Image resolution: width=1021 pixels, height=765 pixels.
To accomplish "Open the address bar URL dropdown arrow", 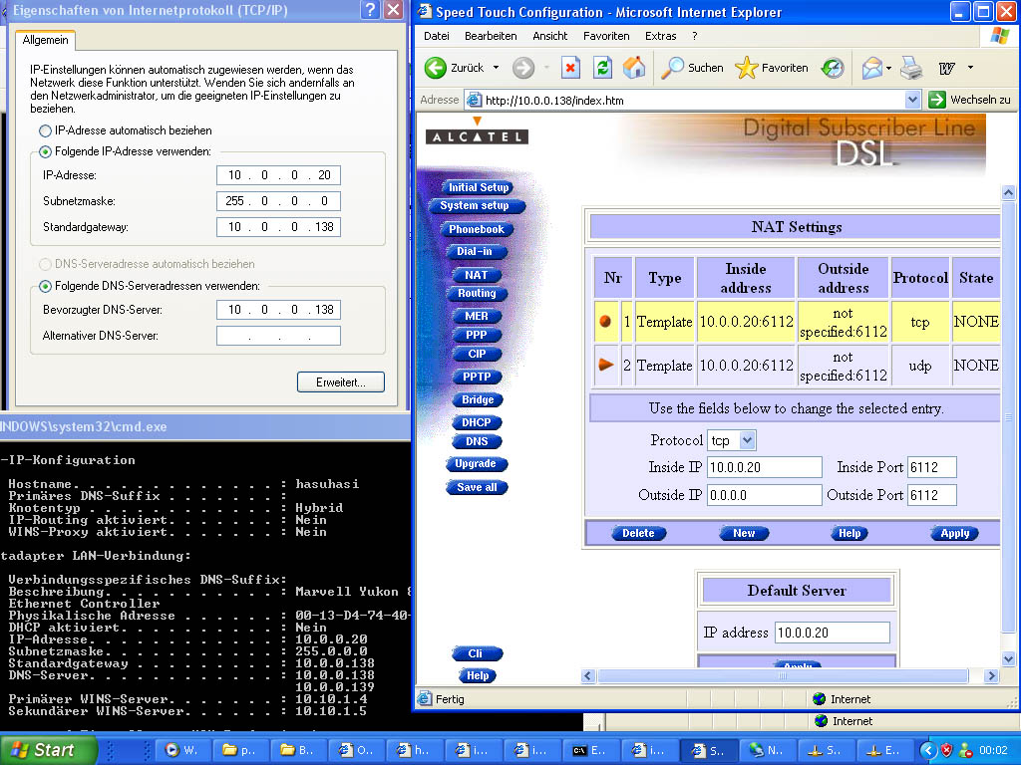I will coord(912,100).
